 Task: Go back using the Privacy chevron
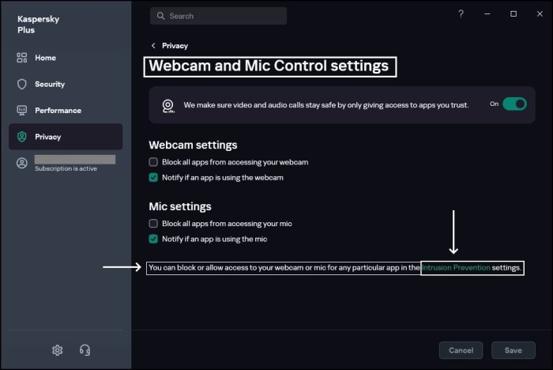click(x=154, y=46)
